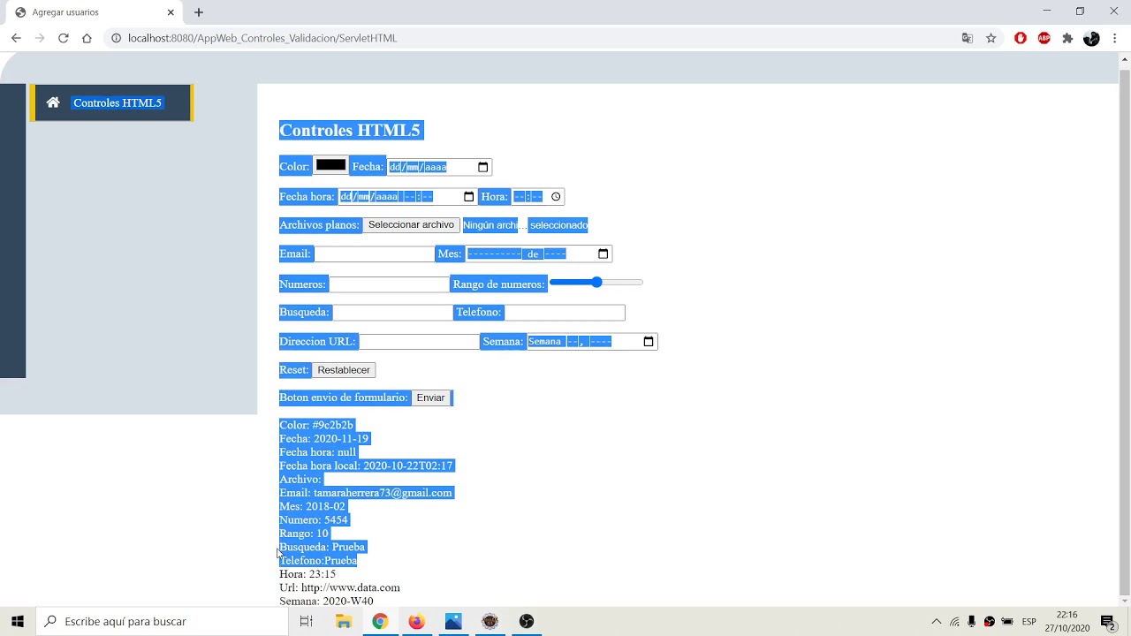Focus the Email input field
The image size is (1131, 636).
tap(375, 254)
